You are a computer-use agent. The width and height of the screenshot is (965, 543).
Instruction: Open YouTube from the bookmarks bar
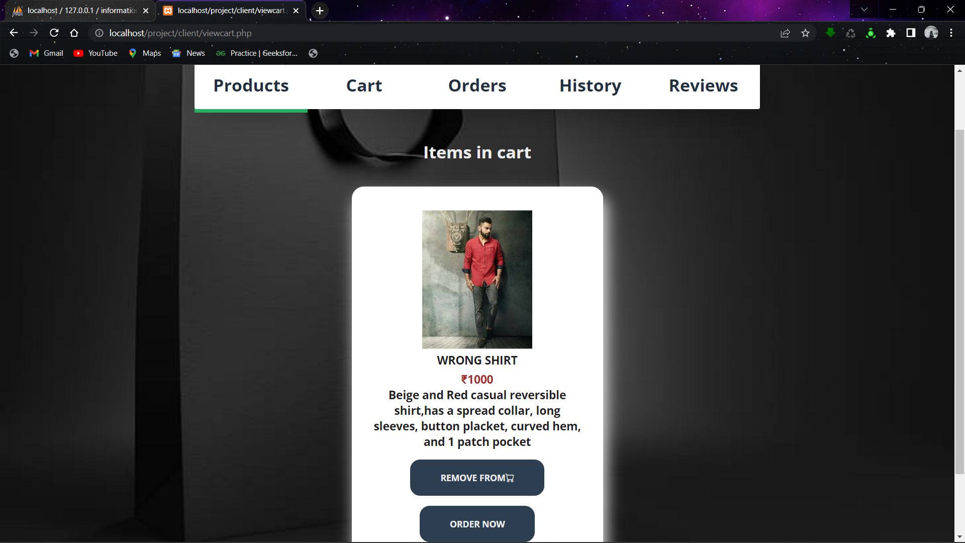[95, 53]
